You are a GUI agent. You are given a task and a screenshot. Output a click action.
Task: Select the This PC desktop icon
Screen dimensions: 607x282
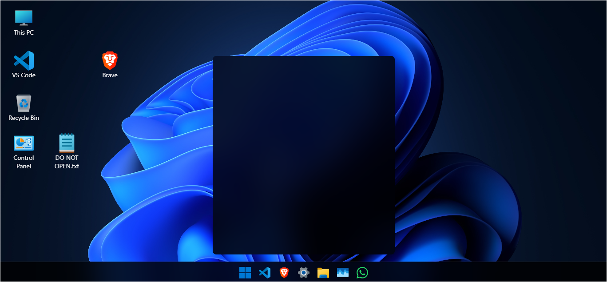tap(24, 17)
